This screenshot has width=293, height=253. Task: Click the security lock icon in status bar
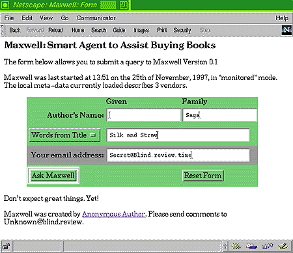pyautogui.click(x=6, y=246)
